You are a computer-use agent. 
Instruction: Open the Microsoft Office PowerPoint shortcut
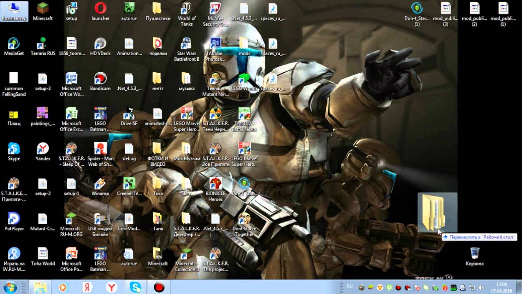click(72, 260)
